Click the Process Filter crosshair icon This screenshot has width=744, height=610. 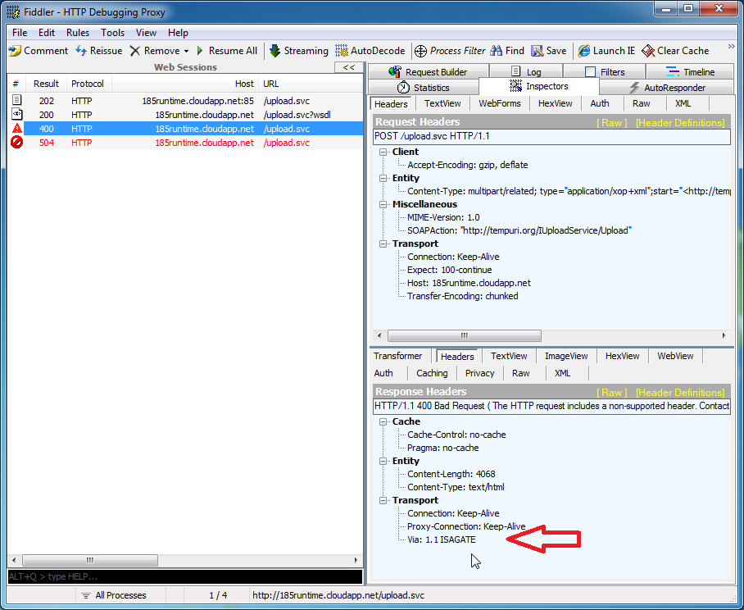point(421,51)
